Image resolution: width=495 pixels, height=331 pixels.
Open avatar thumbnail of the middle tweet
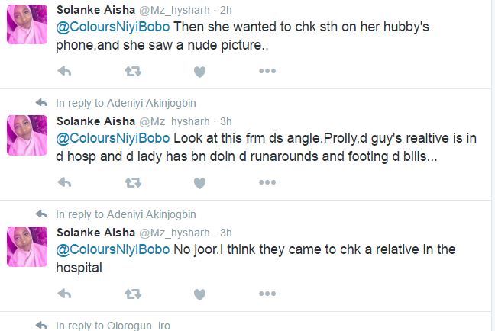click(28, 136)
